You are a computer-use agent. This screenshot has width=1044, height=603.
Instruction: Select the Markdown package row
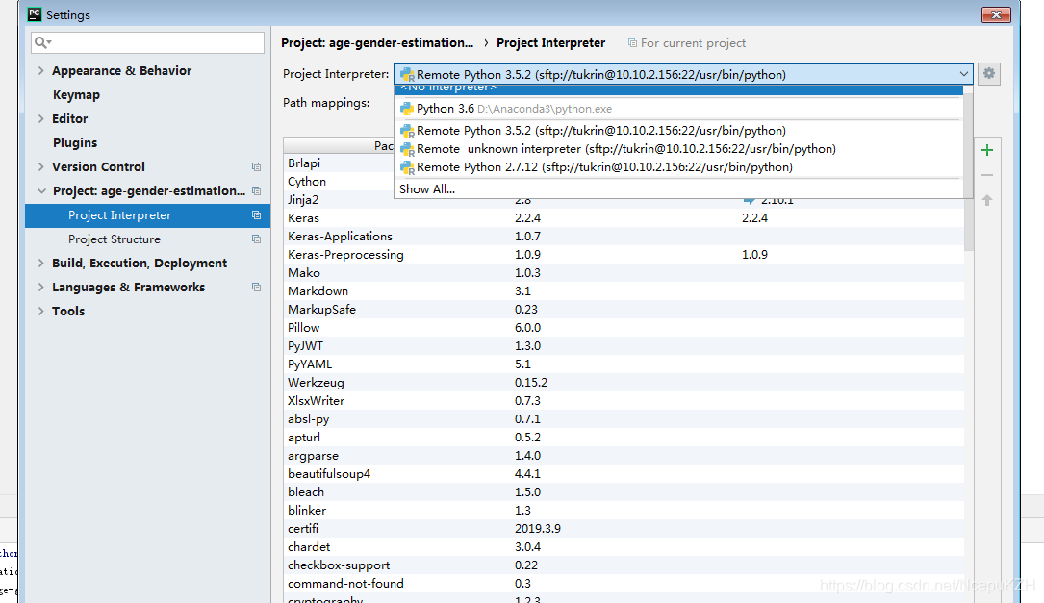point(624,291)
